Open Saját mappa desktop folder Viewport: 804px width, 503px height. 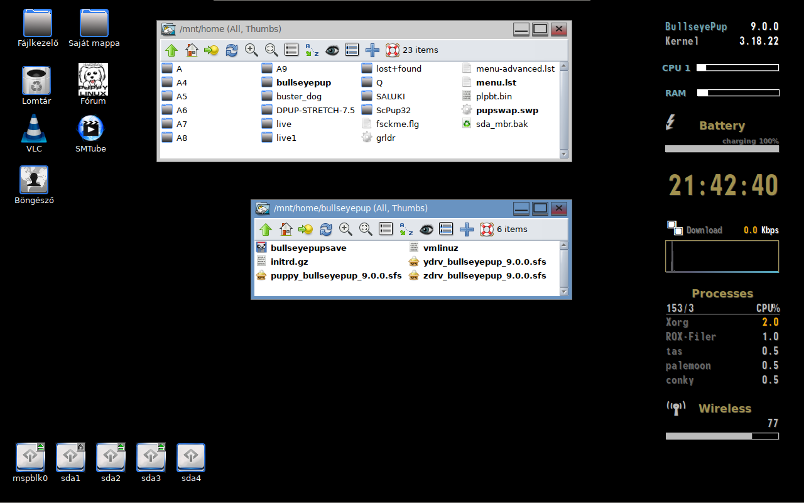94,23
